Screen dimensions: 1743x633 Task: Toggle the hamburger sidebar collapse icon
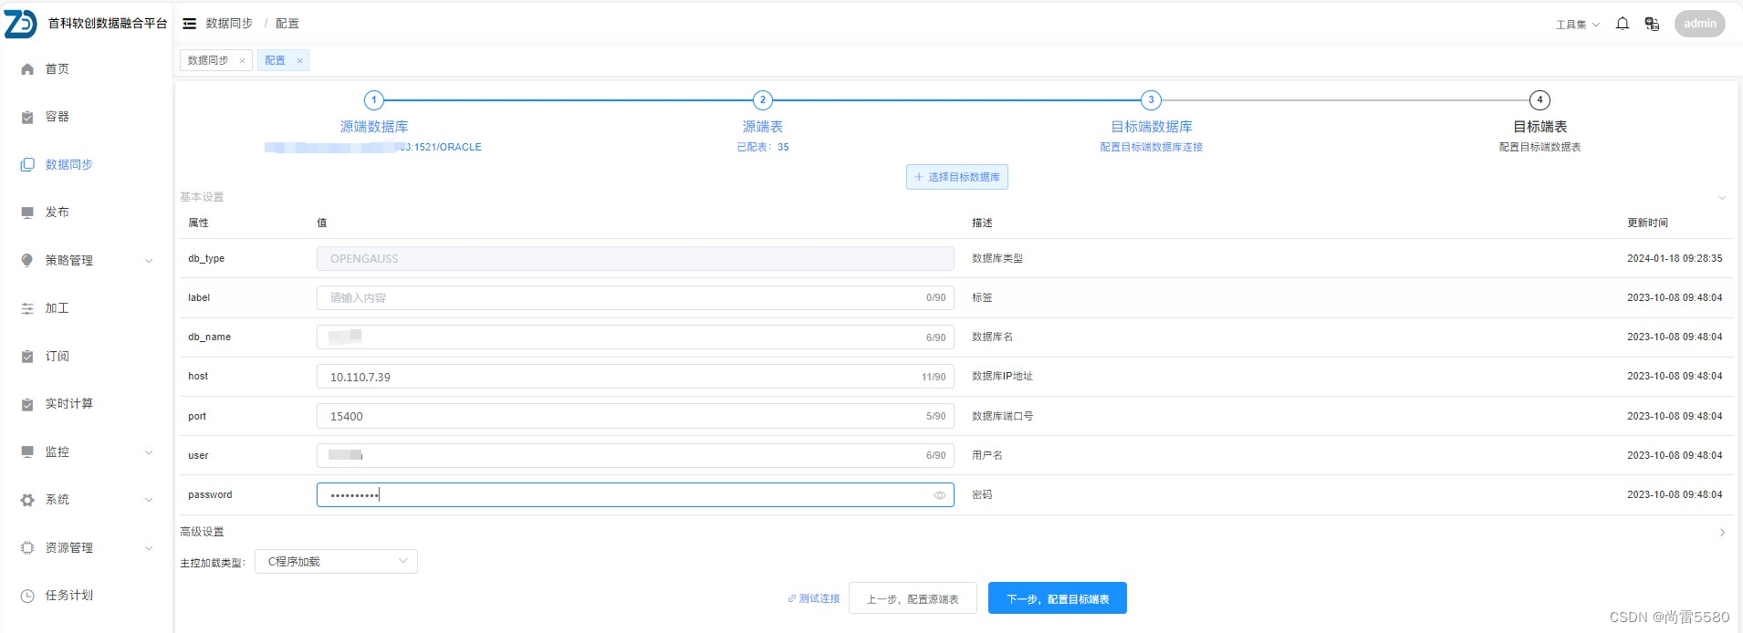(x=190, y=24)
